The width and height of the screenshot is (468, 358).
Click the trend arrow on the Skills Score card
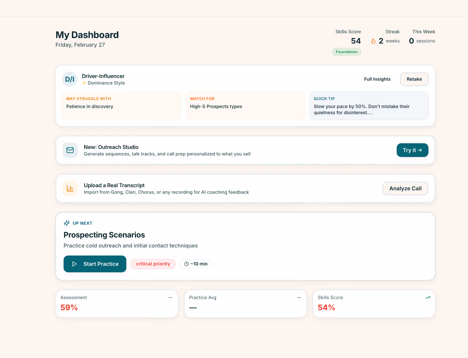click(x=428, y=297)
